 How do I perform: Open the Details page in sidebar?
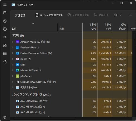pos(5,54)
